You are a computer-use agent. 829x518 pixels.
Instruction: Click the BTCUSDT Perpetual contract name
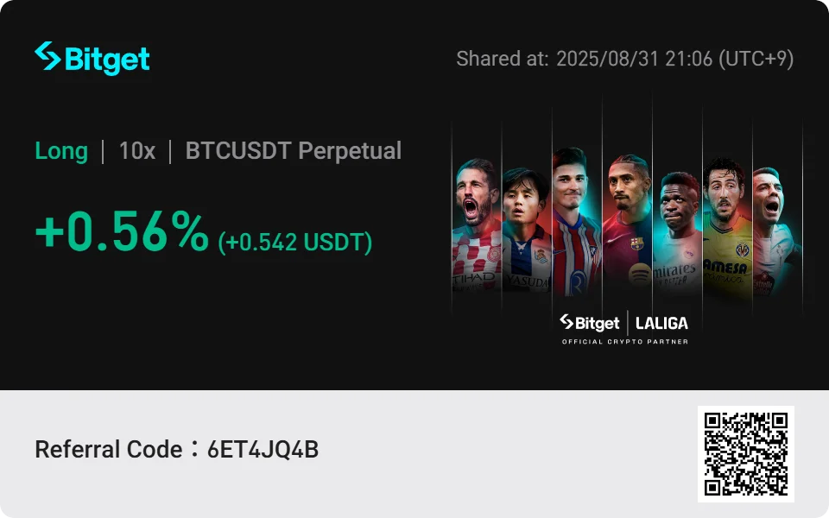294,151
